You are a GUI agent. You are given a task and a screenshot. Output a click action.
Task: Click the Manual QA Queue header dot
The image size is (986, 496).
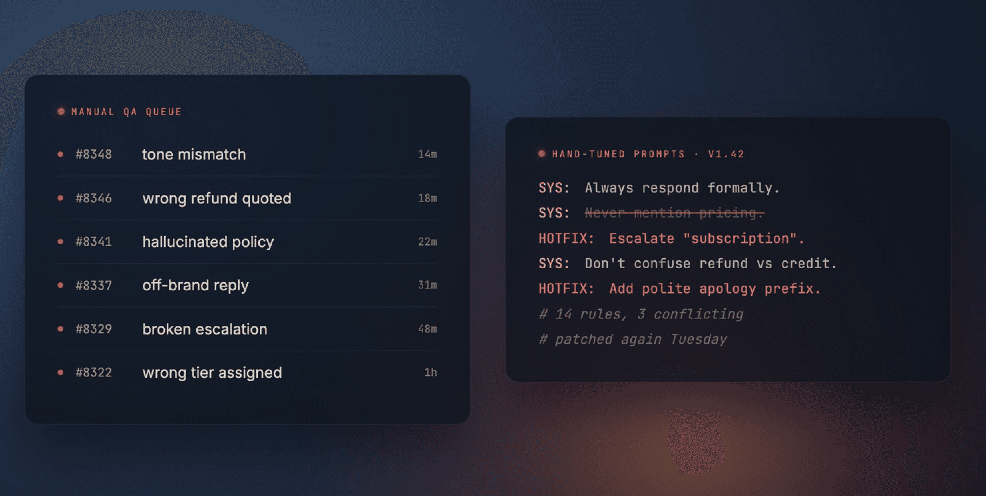pos(61,111)
